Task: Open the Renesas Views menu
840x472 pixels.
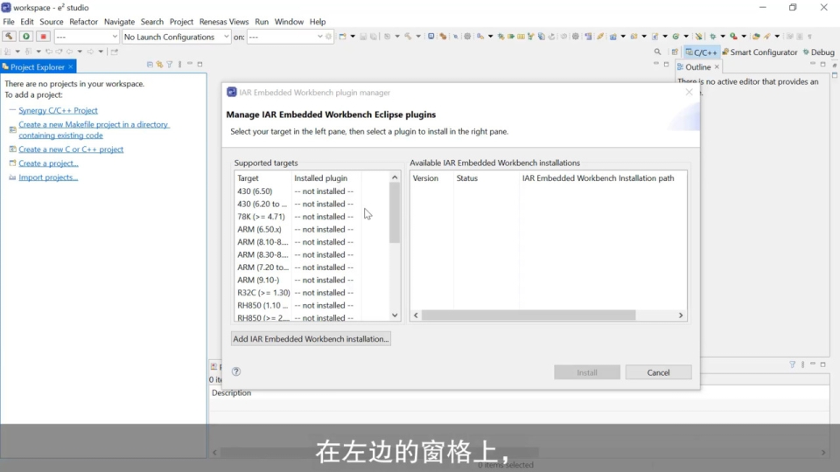Action: pyautogui.click(x=224, y=22)
